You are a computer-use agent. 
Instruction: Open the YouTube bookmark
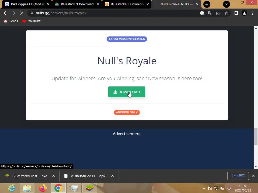point(31,21)
